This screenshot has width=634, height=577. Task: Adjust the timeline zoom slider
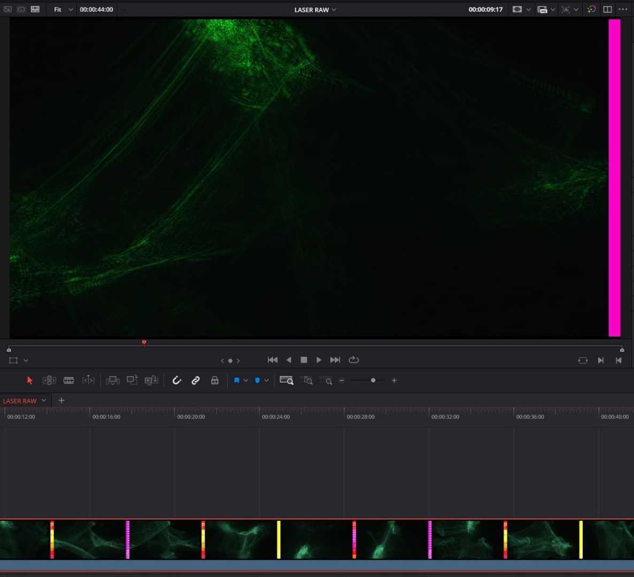click(373, 380)
